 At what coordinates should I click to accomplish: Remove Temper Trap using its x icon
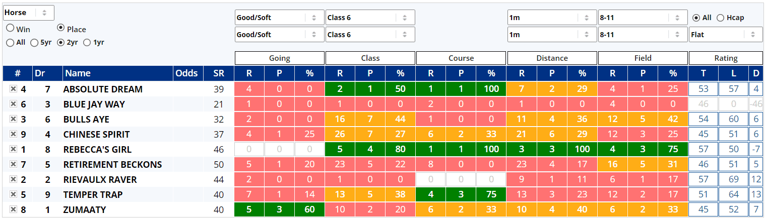(x=14, y=194)
